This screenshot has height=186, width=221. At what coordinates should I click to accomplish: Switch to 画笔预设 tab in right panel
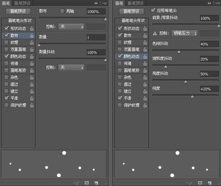(x=136, y=3)
